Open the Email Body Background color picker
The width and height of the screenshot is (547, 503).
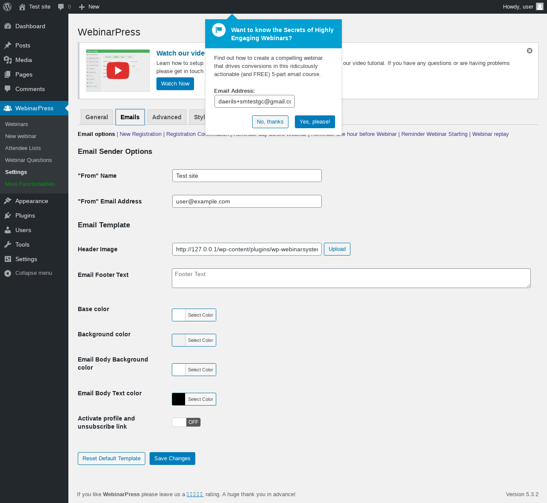click(194, 370)
